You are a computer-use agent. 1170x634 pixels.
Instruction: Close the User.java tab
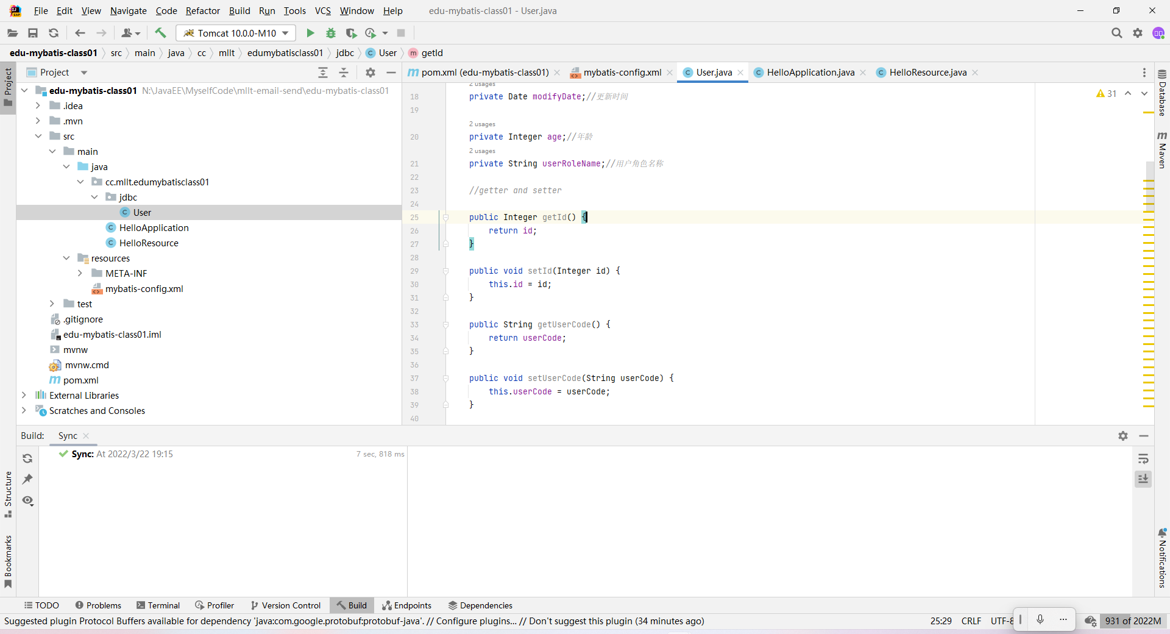tap(740, 73)
